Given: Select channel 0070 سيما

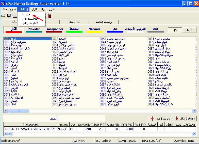Looking at the screenshot, I should [x=154, y=59].
